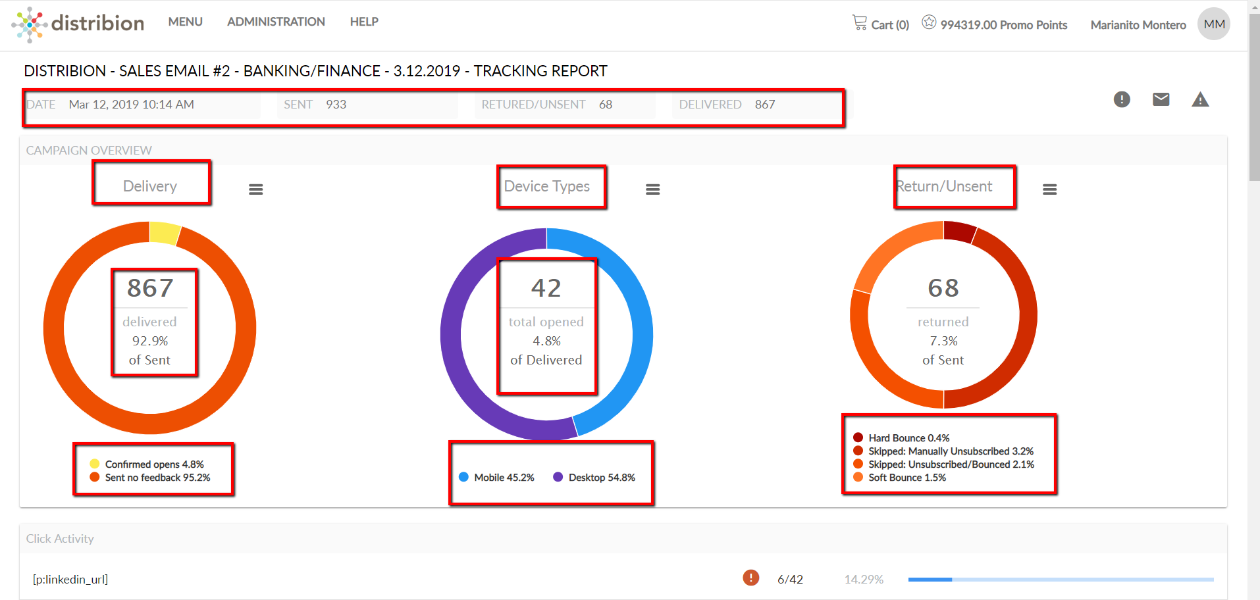1260x600 pixels.
Task: Open the Return/Unsent chart hamburger menu
Action: point(1049,189)
